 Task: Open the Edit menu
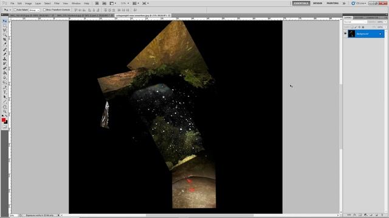tap(19, 4)
